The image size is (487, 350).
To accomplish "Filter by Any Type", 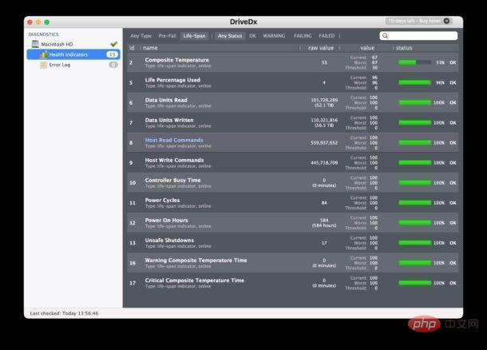I will pos(141,36).
